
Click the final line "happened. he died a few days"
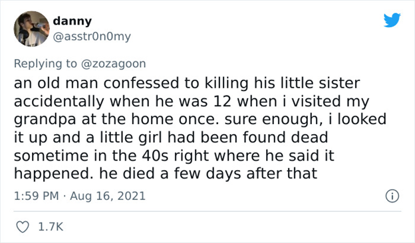pyautogui.click(x=166, y=174)
